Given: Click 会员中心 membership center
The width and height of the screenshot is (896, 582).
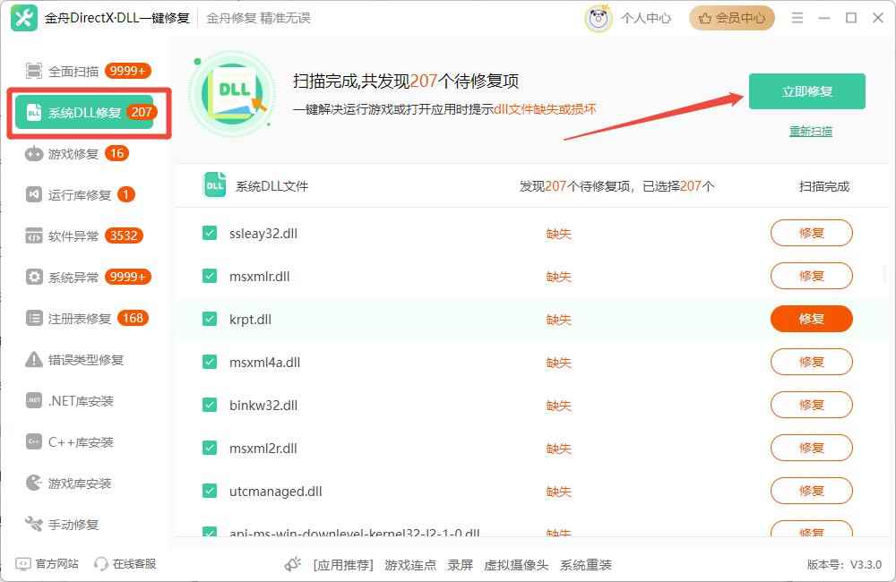Looking at the screenshot, I should click(x=731, y=17).
